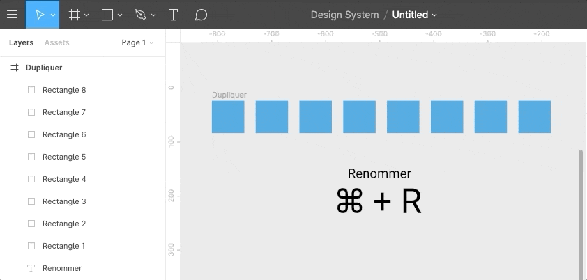Click the Renommer text on canvas
The width and height of the screenshot is (587, 280).
point(379,173)
